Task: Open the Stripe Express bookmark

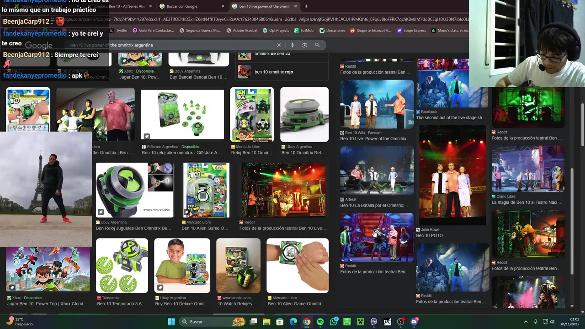Action: (x=411, y=31)
